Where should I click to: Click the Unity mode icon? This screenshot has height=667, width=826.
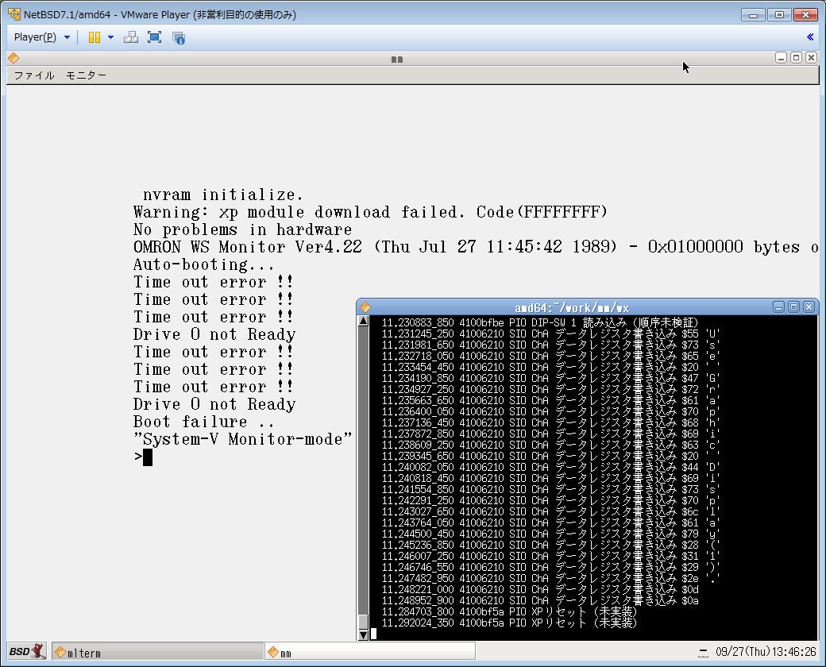(x=179, y=38)
